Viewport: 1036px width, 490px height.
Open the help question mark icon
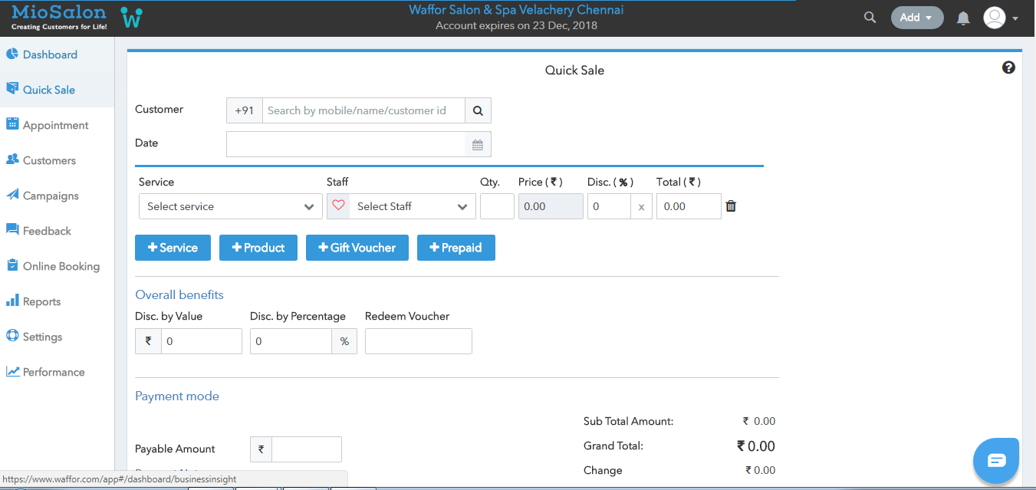[1008, 67]
